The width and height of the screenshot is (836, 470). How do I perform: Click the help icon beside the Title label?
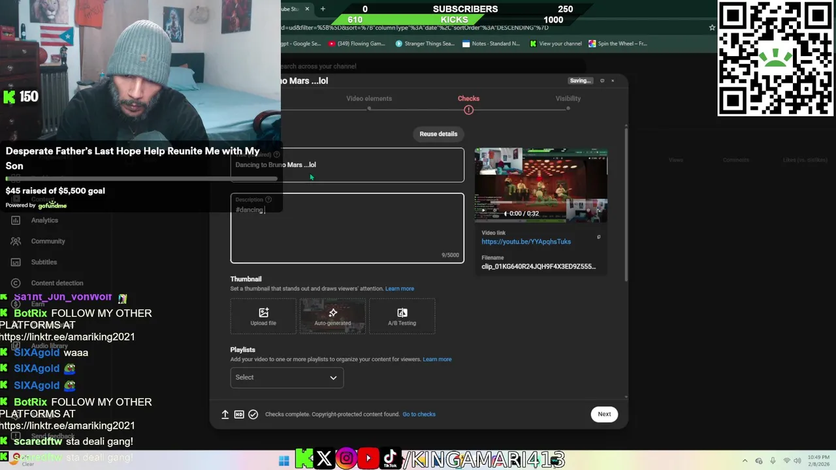click(277, 155)
